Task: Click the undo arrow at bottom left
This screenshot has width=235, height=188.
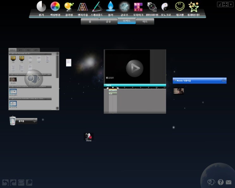Action: [x=5, y=182]
